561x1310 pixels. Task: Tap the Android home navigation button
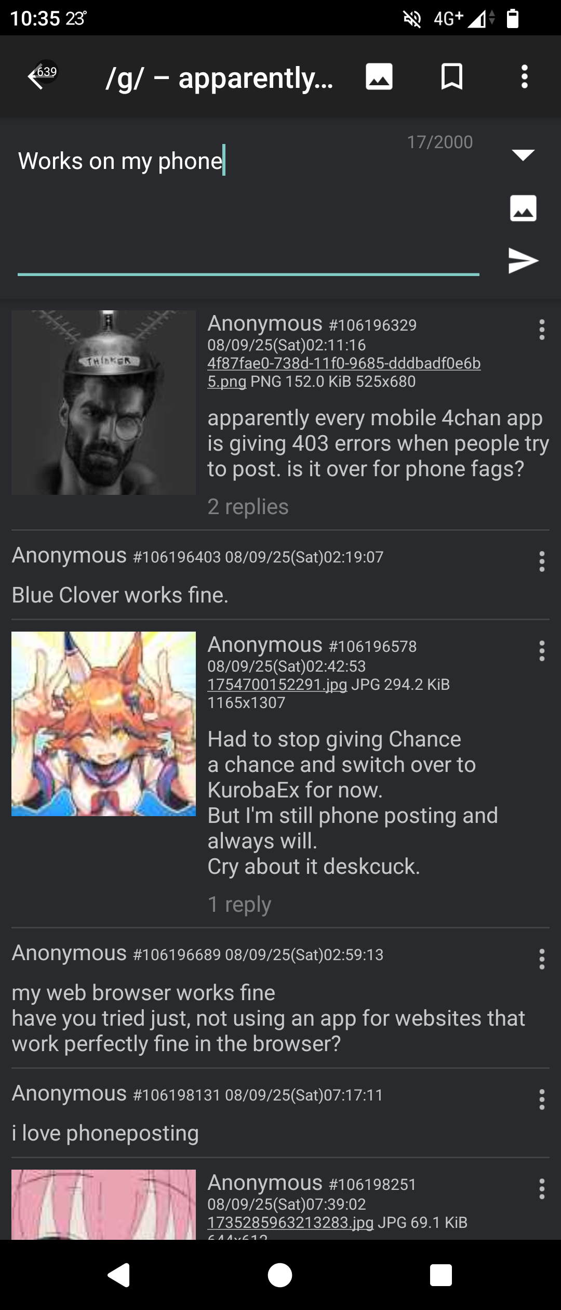(x=280, y=1275)
